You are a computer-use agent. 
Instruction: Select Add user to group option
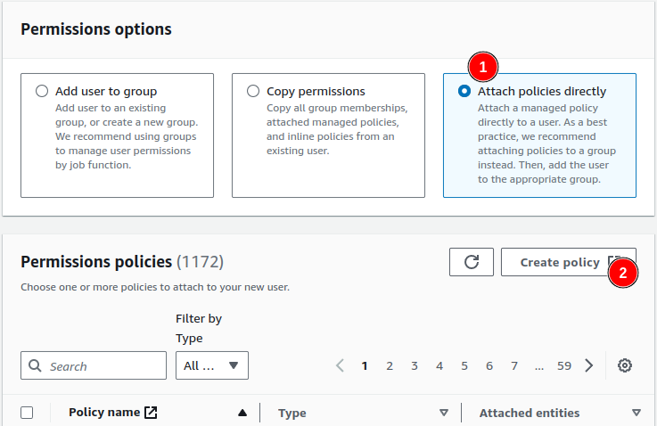42,91
